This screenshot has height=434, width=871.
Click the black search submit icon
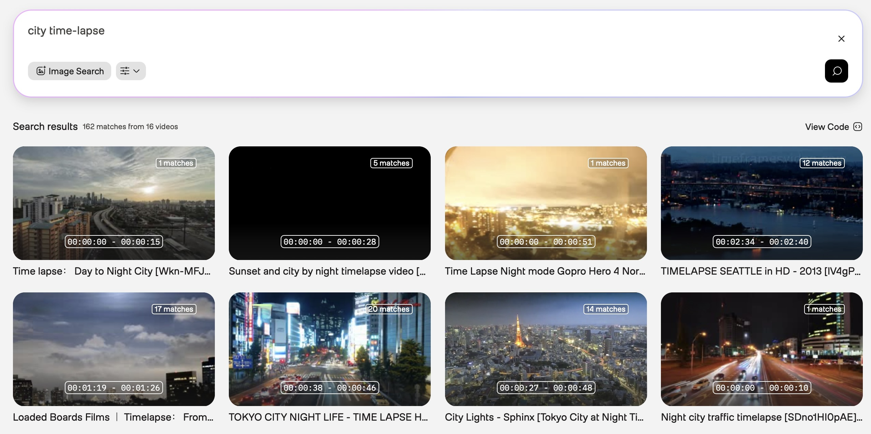click(x=836, y=71)
